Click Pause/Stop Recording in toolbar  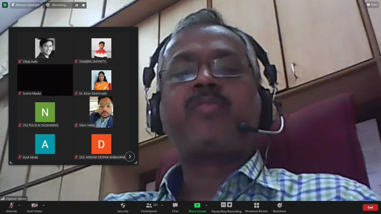coord(226,207)
